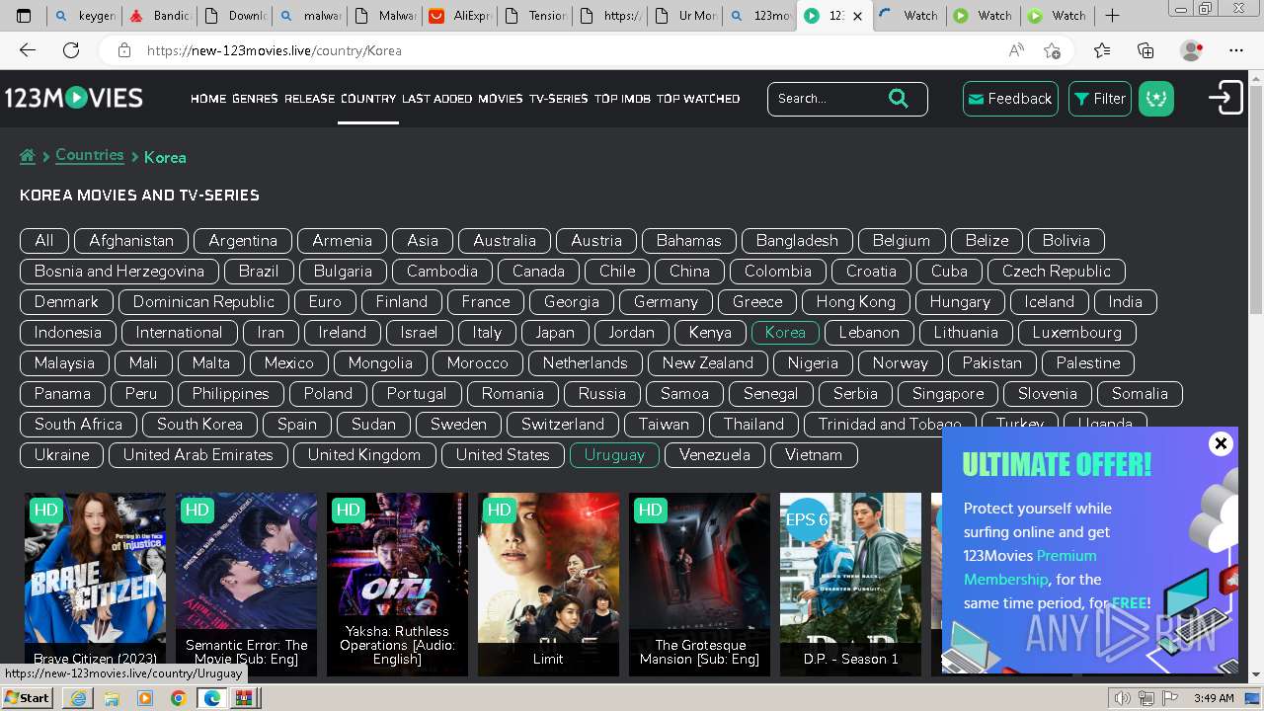Open Yaksha: Ruthless Operations poster

[397, 585]
